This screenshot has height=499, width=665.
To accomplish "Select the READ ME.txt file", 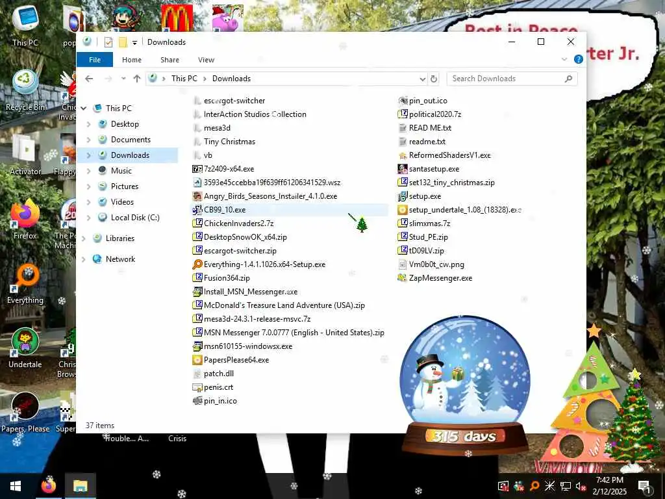I will pyautogui.click(x=425, y=128).
